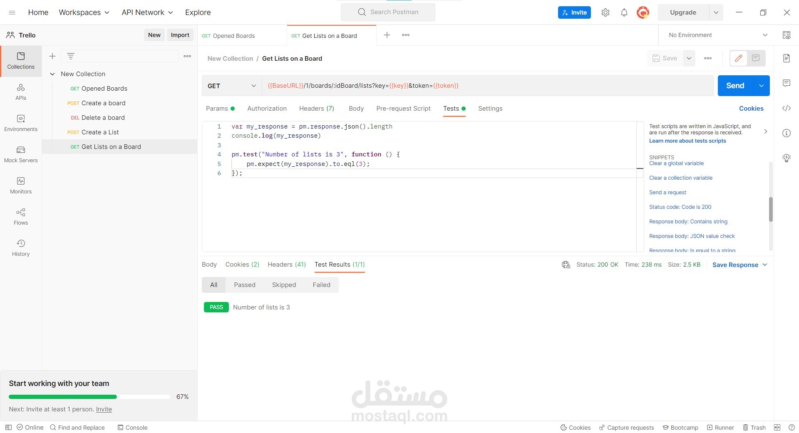Switch to the Headers (7) tab

pos(316,109)
